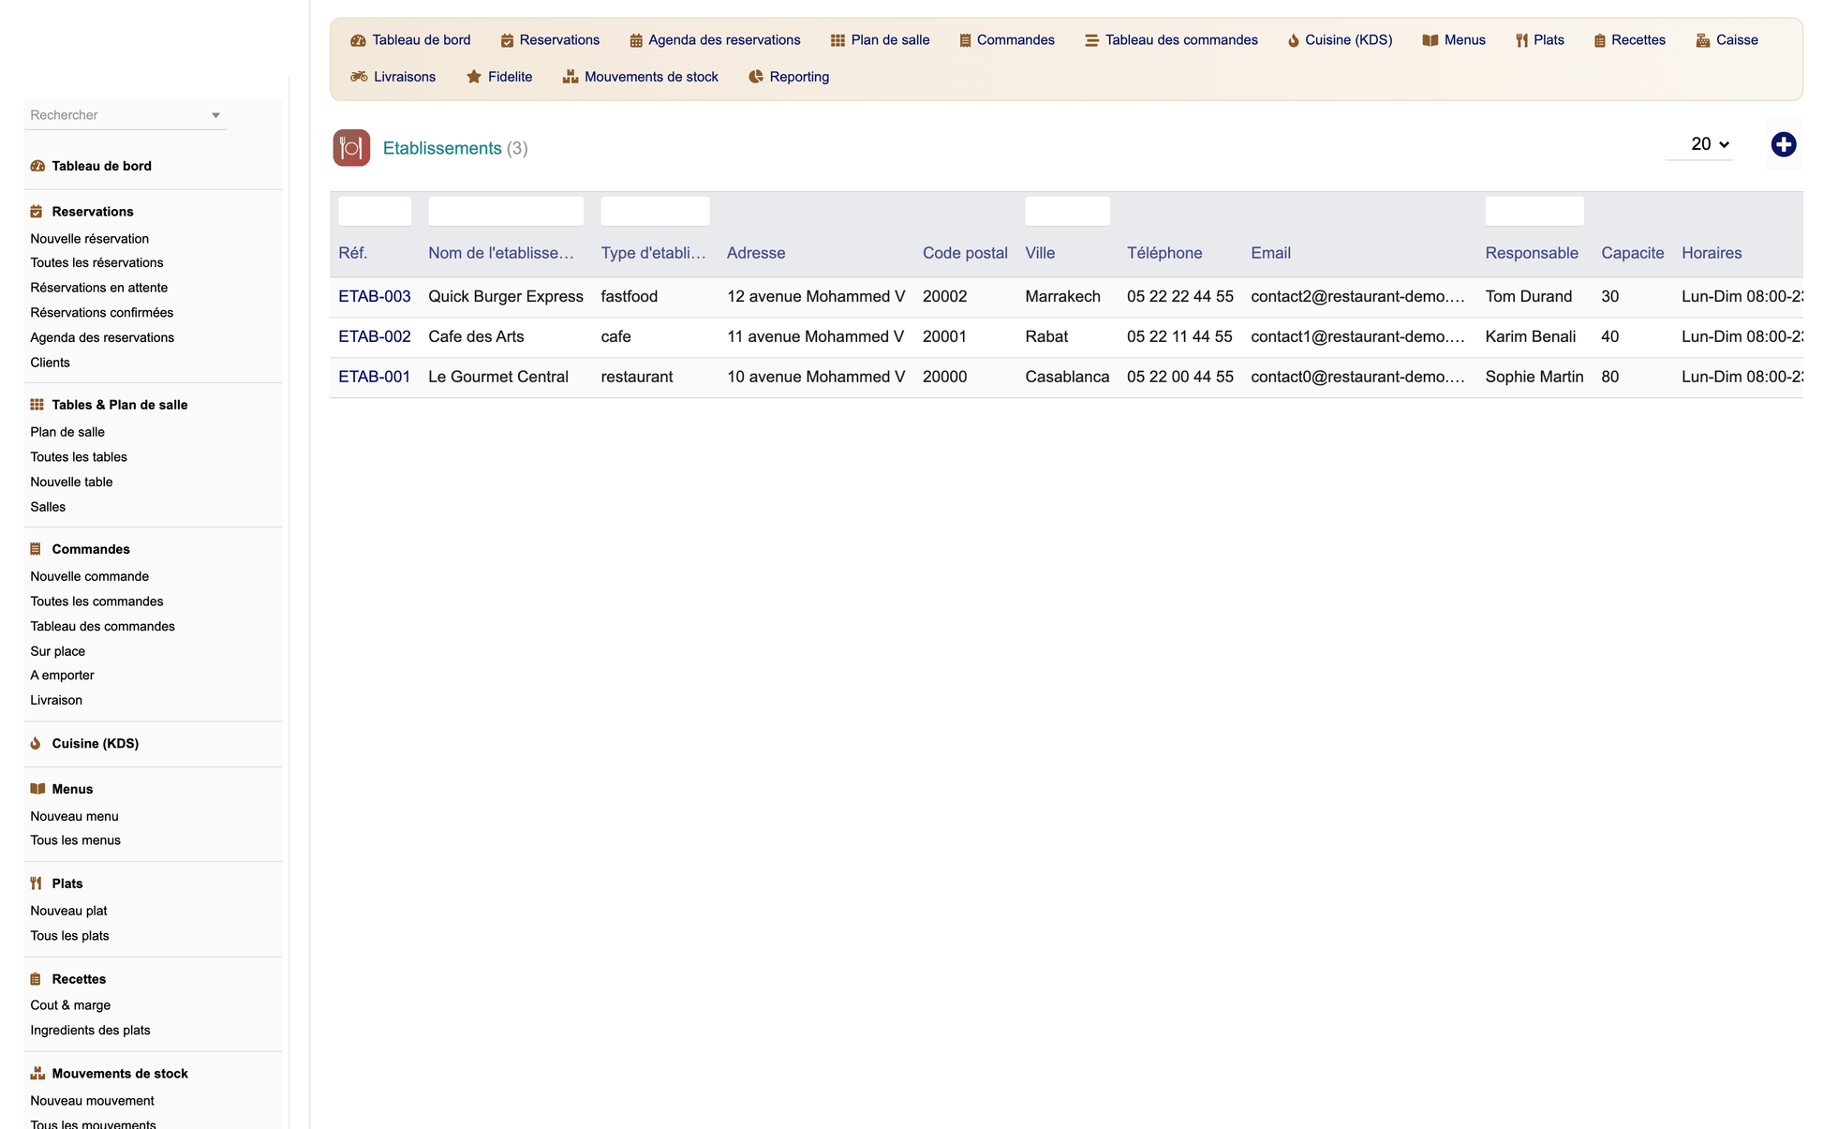
Task: Click the Tableau de bord gauge icon in top bar
Action: point(358,40)
